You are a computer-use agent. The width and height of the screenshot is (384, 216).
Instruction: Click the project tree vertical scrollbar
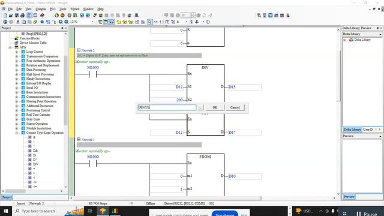coord(65,90)
